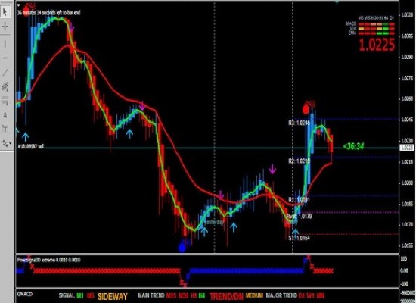Expand the small triangle at chart top-left
This screenshot has width=416, height=303.
(x=18, y=5)
